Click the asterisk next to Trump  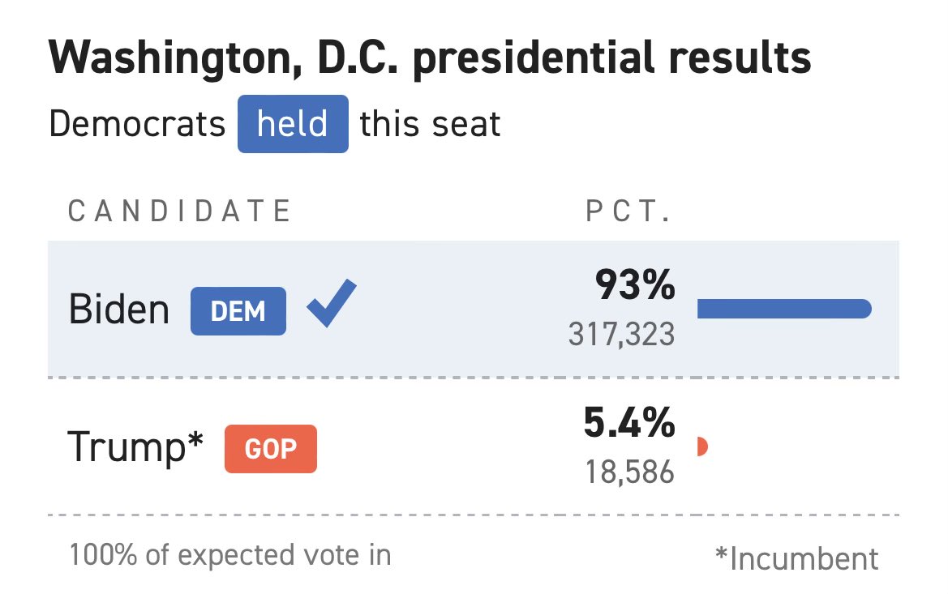[195, 438]
